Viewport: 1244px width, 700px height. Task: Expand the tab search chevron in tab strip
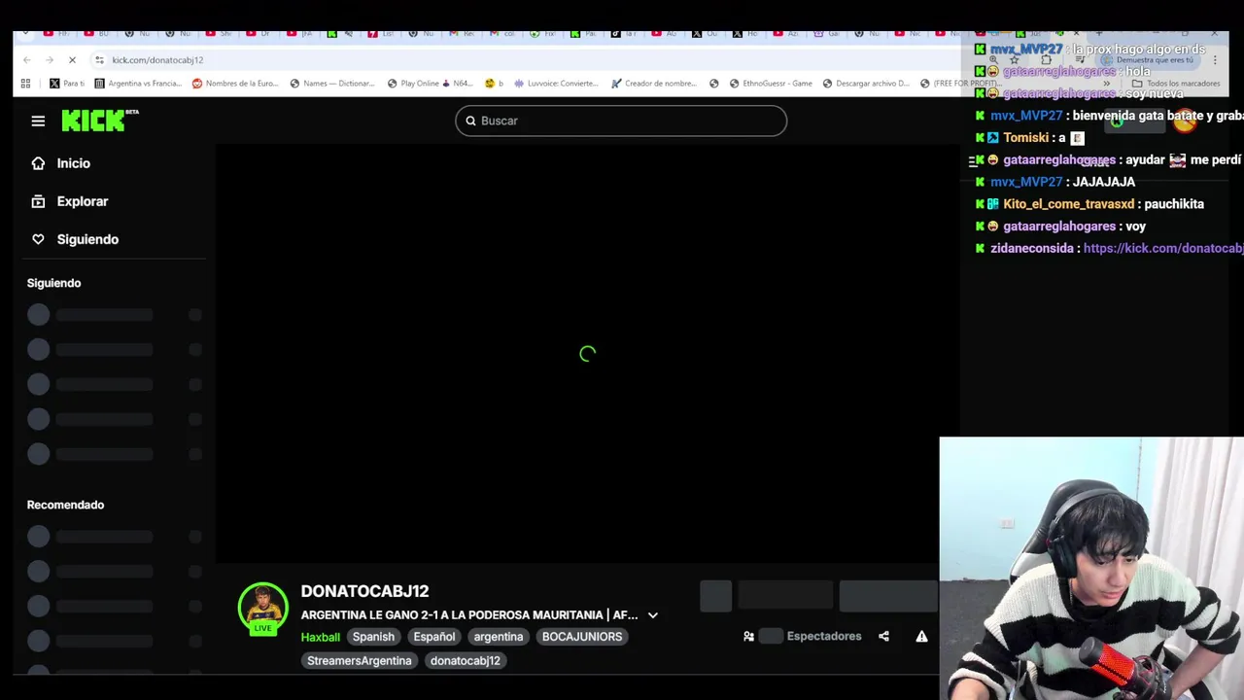pos(25,34)
